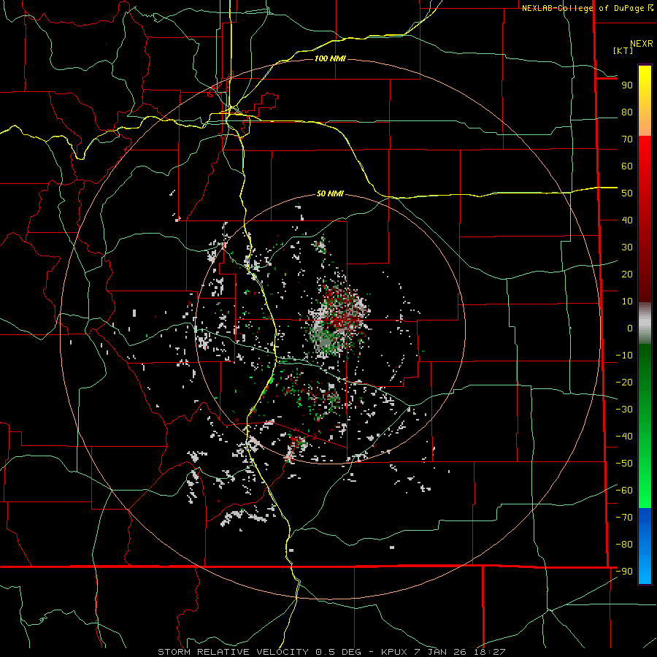Select the -30 value on velocity scale

(x=624, y=410)
